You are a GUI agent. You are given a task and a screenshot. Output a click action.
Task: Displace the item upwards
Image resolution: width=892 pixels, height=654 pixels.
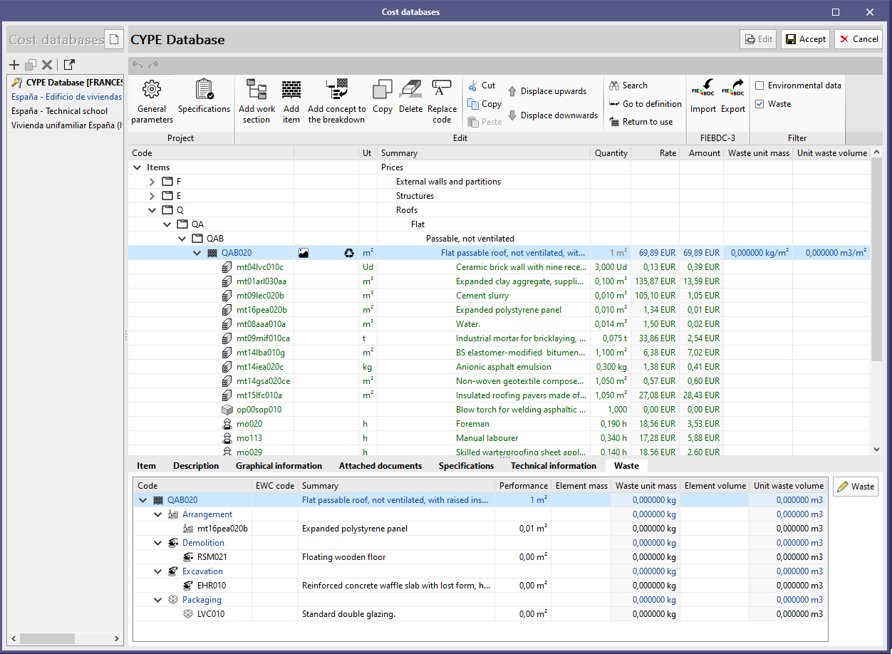546,91
